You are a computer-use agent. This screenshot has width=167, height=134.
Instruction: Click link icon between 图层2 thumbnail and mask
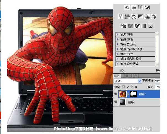pyautogui.click(x=128, y=94)
